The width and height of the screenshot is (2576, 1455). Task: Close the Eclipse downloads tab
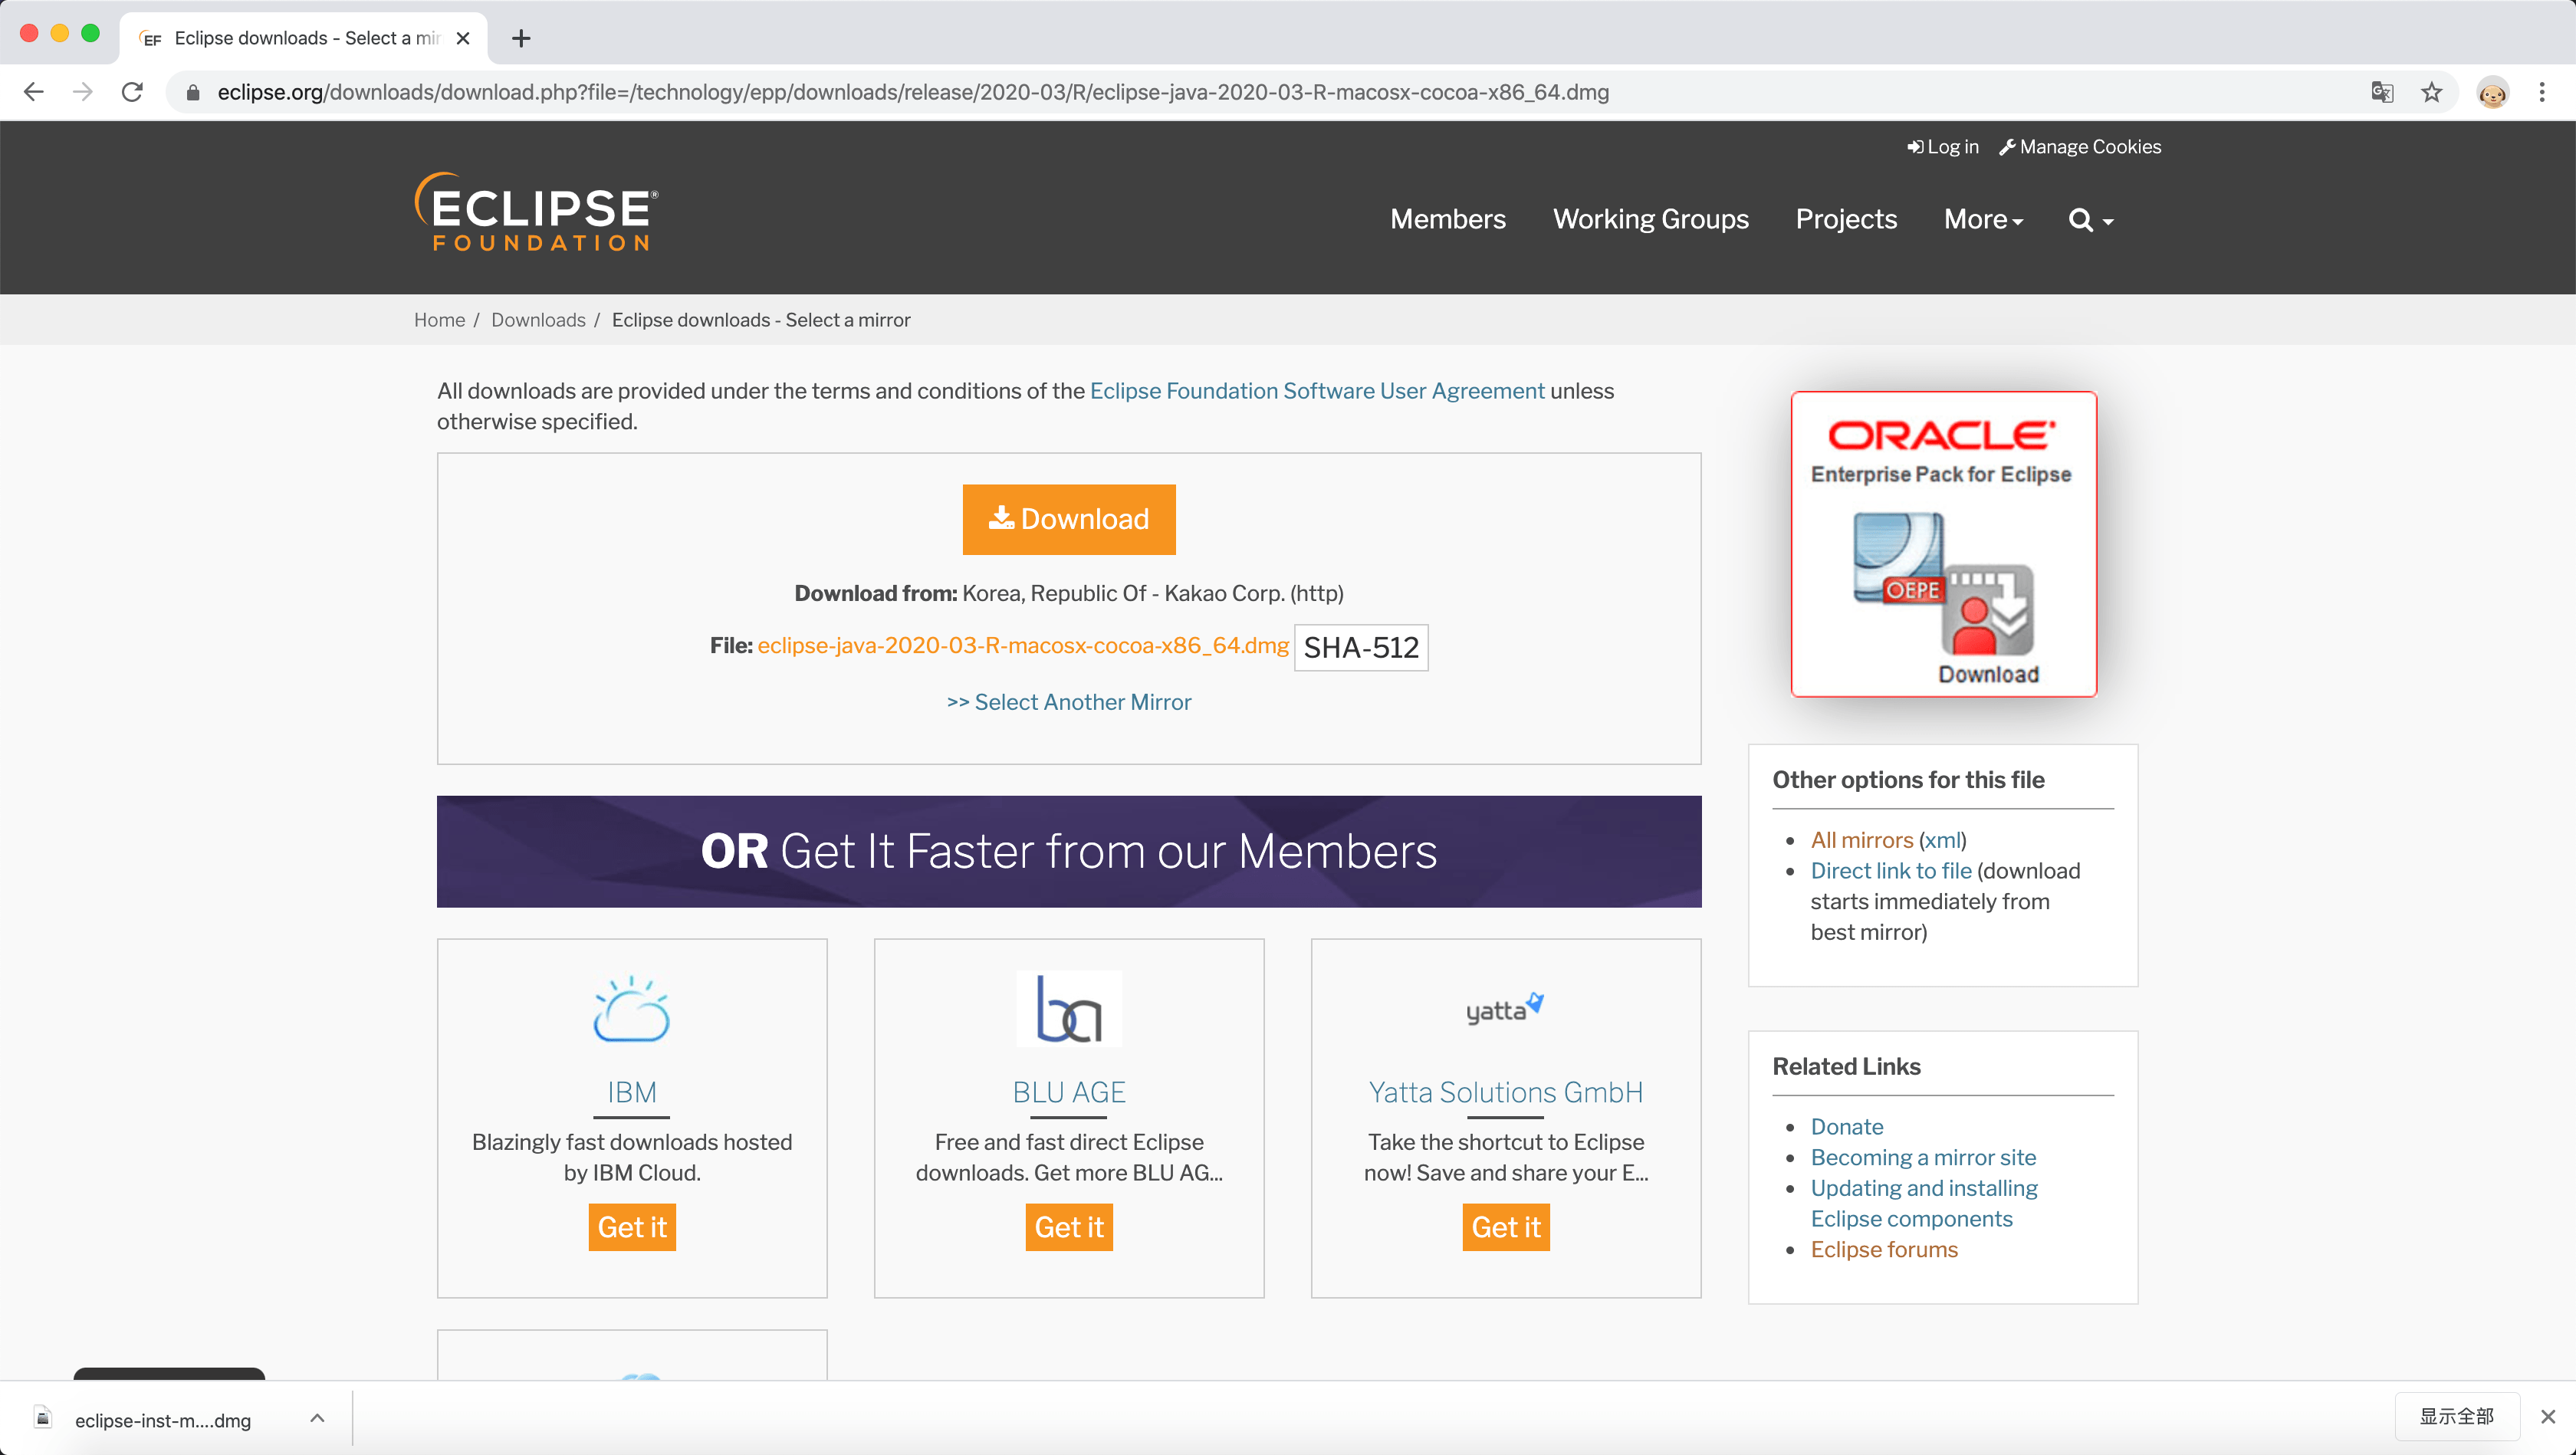point(463,38)
